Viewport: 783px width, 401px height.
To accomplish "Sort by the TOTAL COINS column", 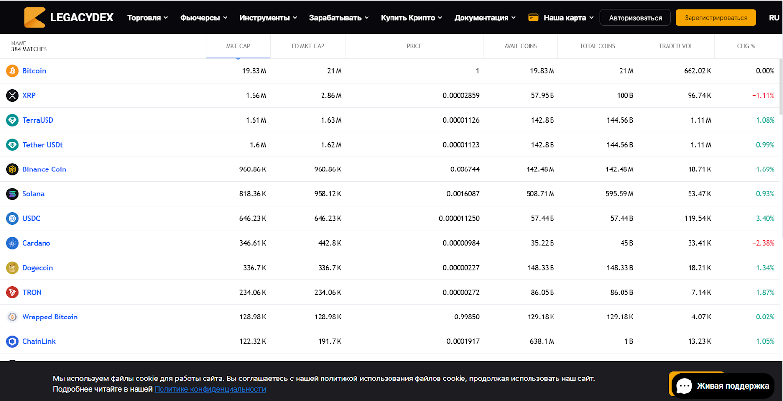I will click(597, 46).
